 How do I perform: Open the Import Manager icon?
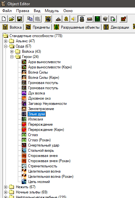point(113,19)
